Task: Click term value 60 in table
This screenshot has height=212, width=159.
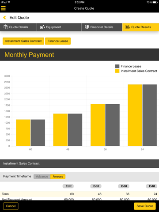Action: click(x=72, y=194)
